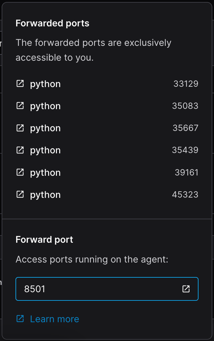Open the link icon beside port 35667
This screenshot has height=341, width=214.
(x=20, y=128)
